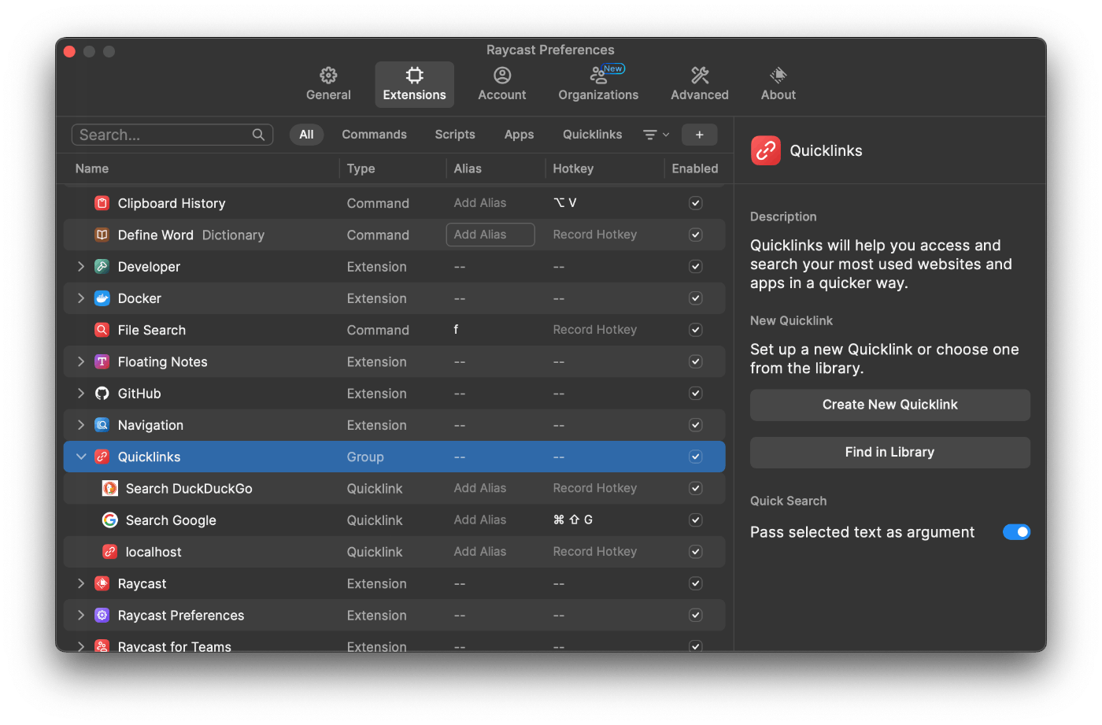Record Hotkey for localhost quicklink
The width and height of the screenshot is (1102, 725).
pyautogui.click(x=595, y=552)
